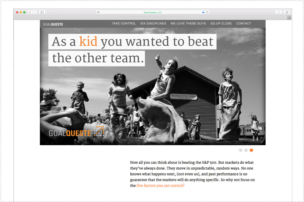Open GQ Up Close menu item
Image resolution: width=304 pixels, height=202 pixels.
[221, 24]
